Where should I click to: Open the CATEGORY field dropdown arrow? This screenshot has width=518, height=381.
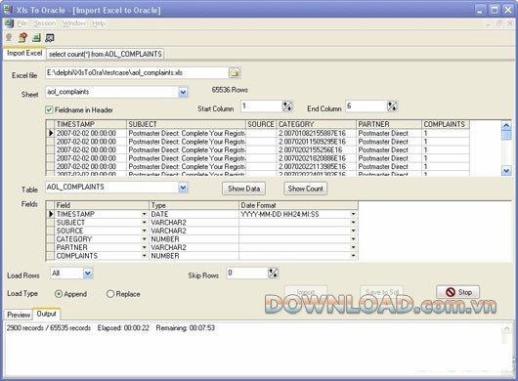[144, 239]
